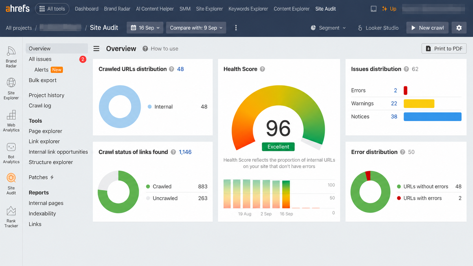Click the yellow Warnings bar

tap(419, 103)
